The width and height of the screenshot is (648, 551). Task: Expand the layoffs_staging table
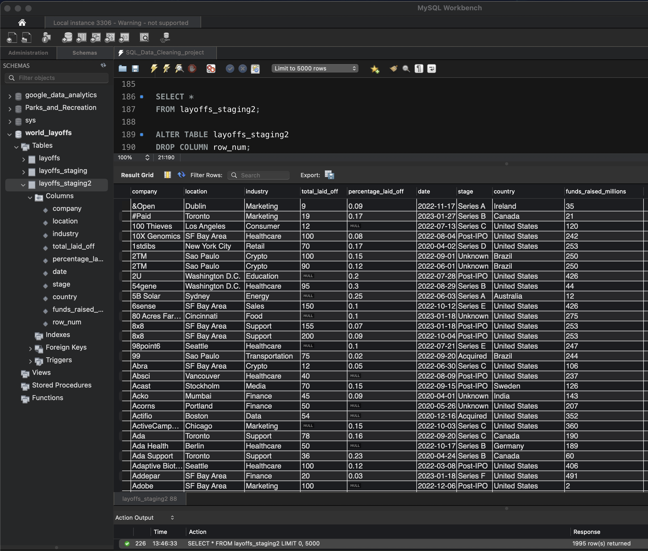point(23,172)
